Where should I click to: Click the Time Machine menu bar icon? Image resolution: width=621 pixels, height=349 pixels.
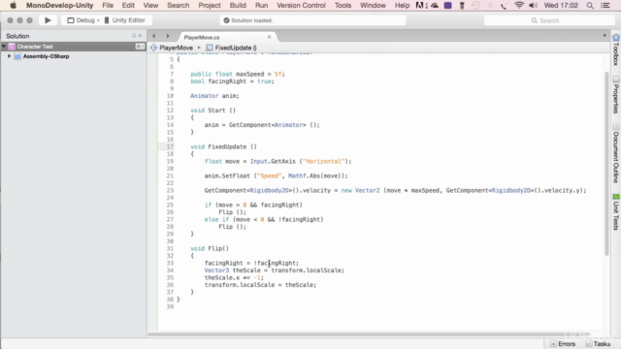[476, 5]
